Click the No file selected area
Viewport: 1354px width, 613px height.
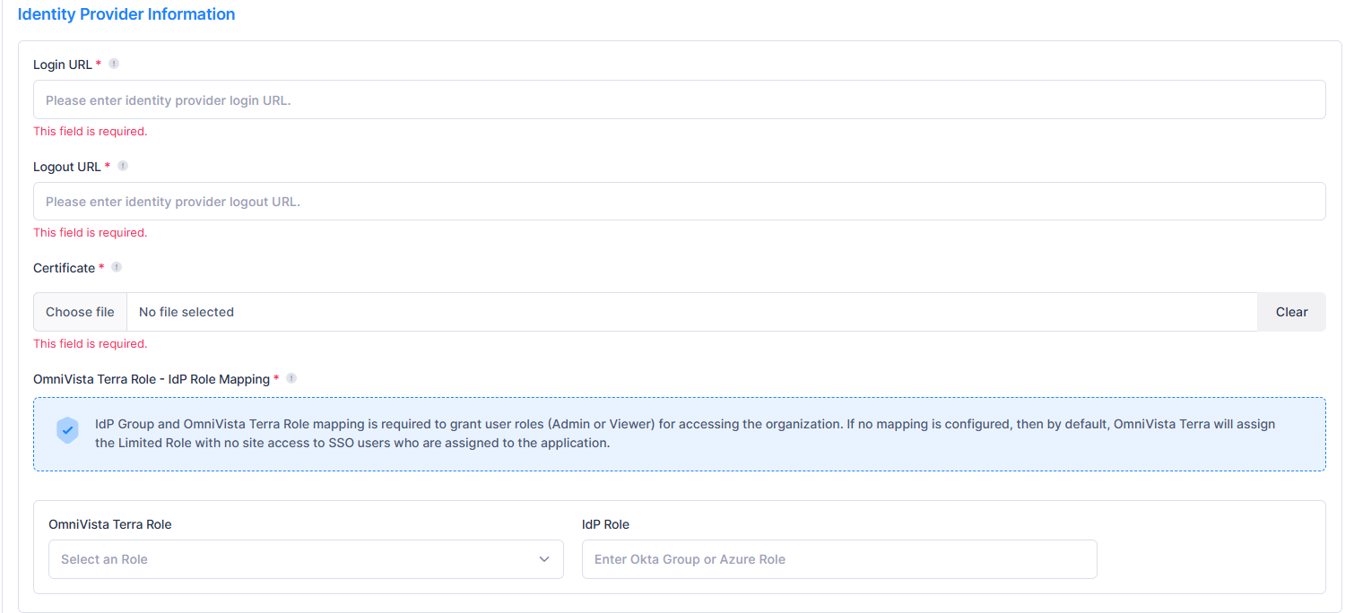[187, 311]
